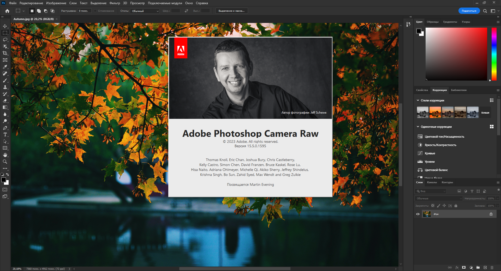Switch foreground and background colors
The width and height of the screenshot is (501, 271).
[x=8, y=175]
